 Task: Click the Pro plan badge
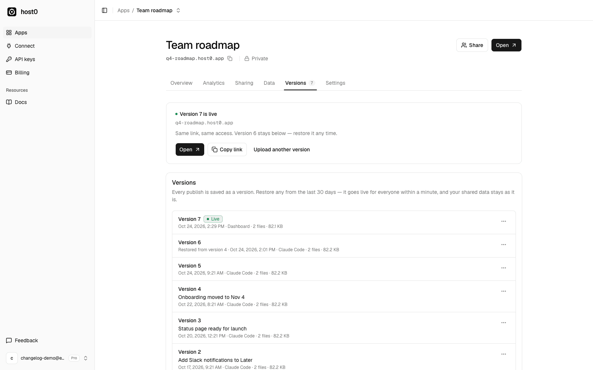[74, 358]
